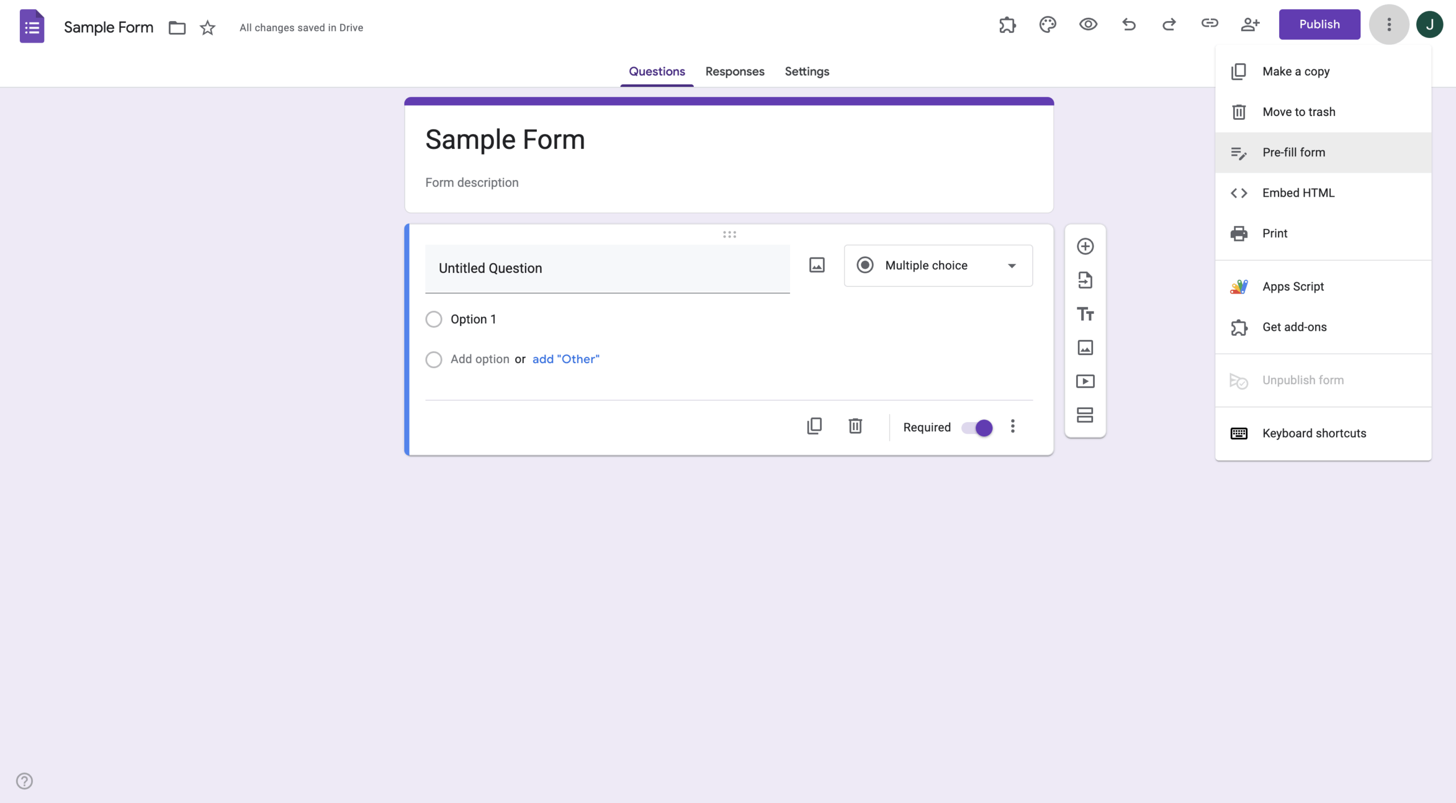The height and width of the screenshot is (803, 1456).
Task: Open the Multiple choice question type dropdown
Action: click(937, 265)
